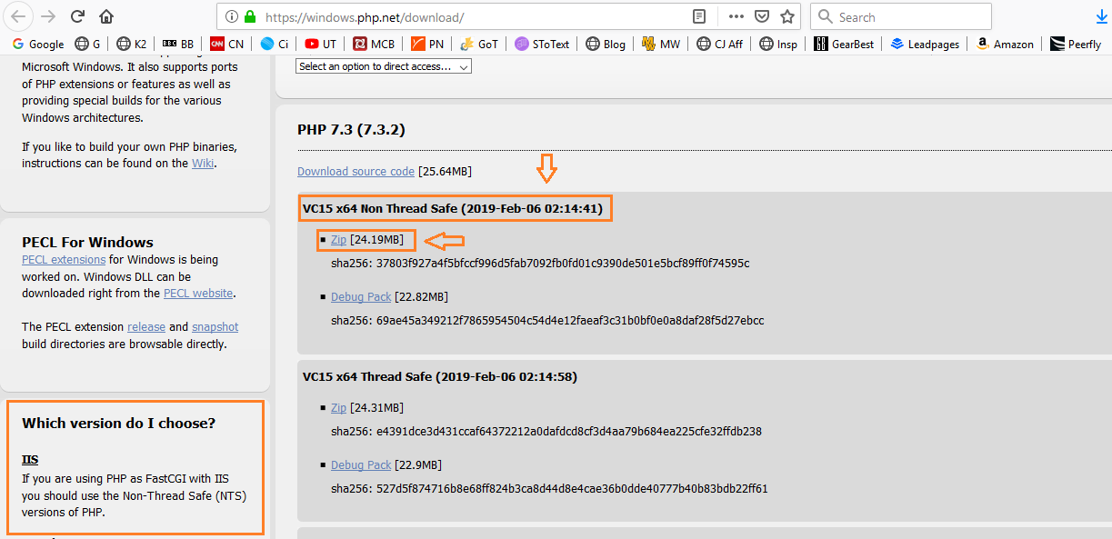Image resolution: width=1112 pixels, height=539 pixels.
Task: Go to the browser home page
Action: pos(106,16)
